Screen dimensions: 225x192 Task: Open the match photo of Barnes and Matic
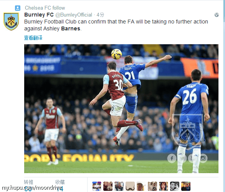[x=121, y=109]
